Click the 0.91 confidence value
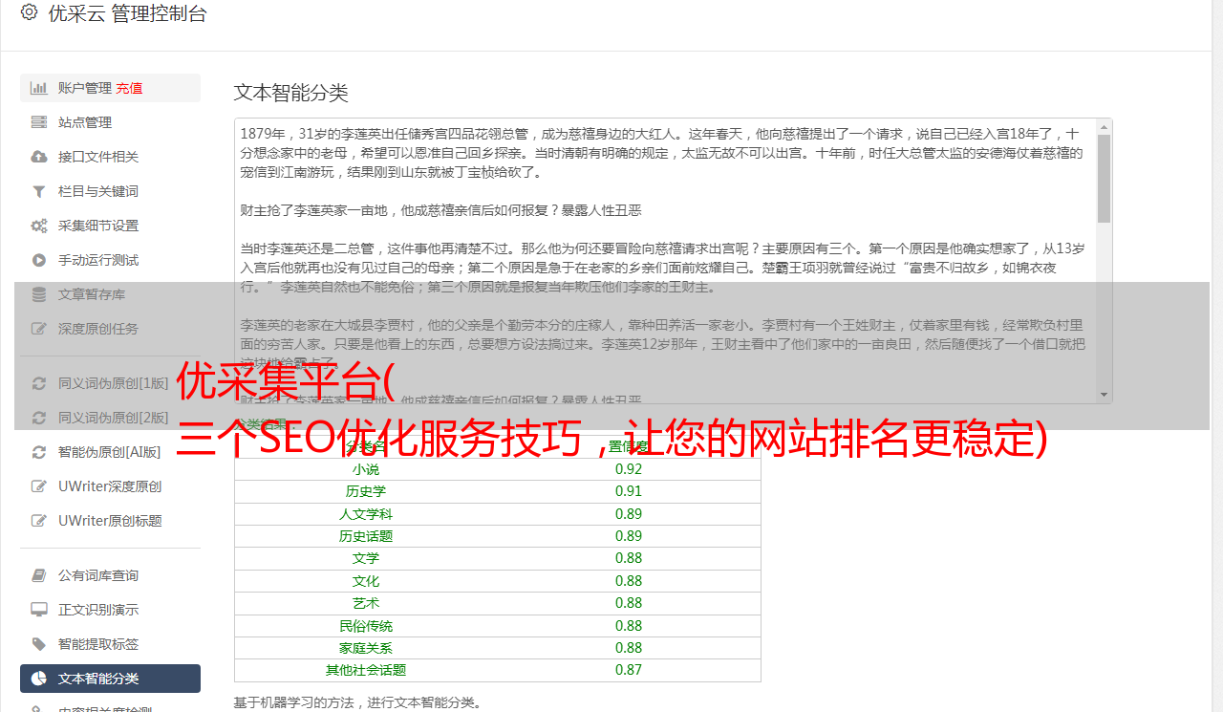This screenshot has height=712, width=1223. 629,491
